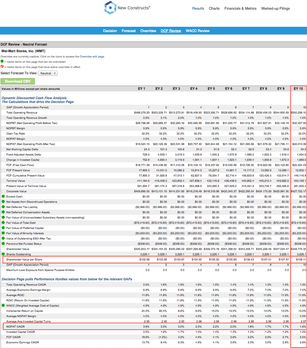Click the override dot beside WACC row
The width and height of the screenshot is (307, 348).
pyautogui.click(x=3, y=305)
